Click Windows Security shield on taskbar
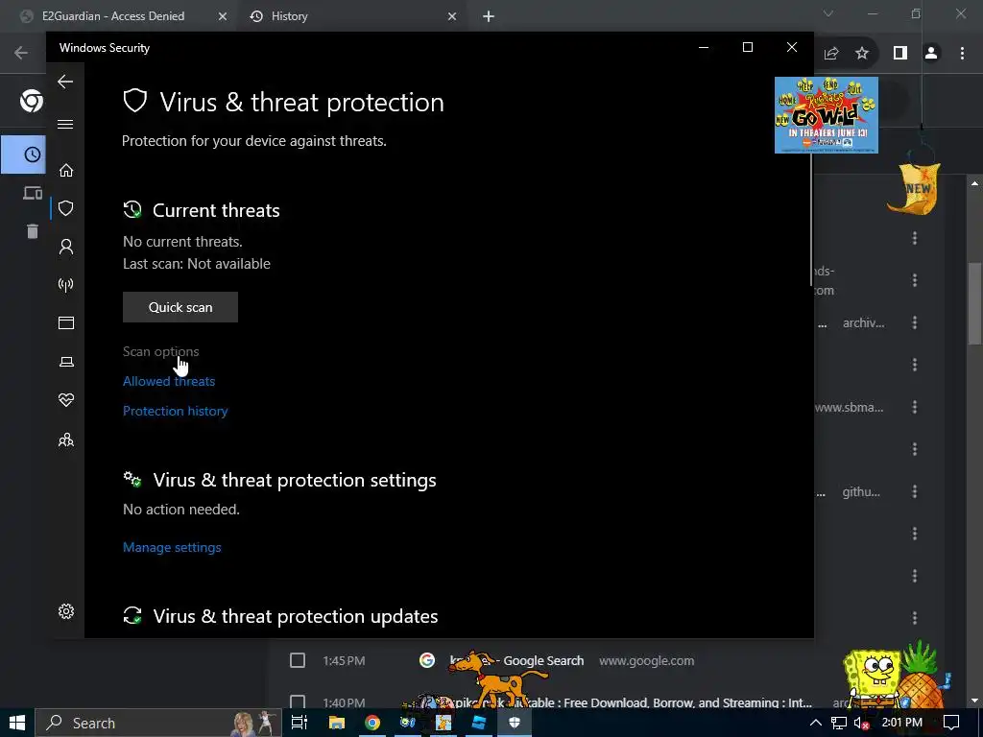The height and width of the screenshot is (737, 983). 515,723
